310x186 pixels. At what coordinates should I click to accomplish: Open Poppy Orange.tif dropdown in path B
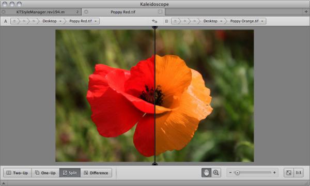click(246, 21)
